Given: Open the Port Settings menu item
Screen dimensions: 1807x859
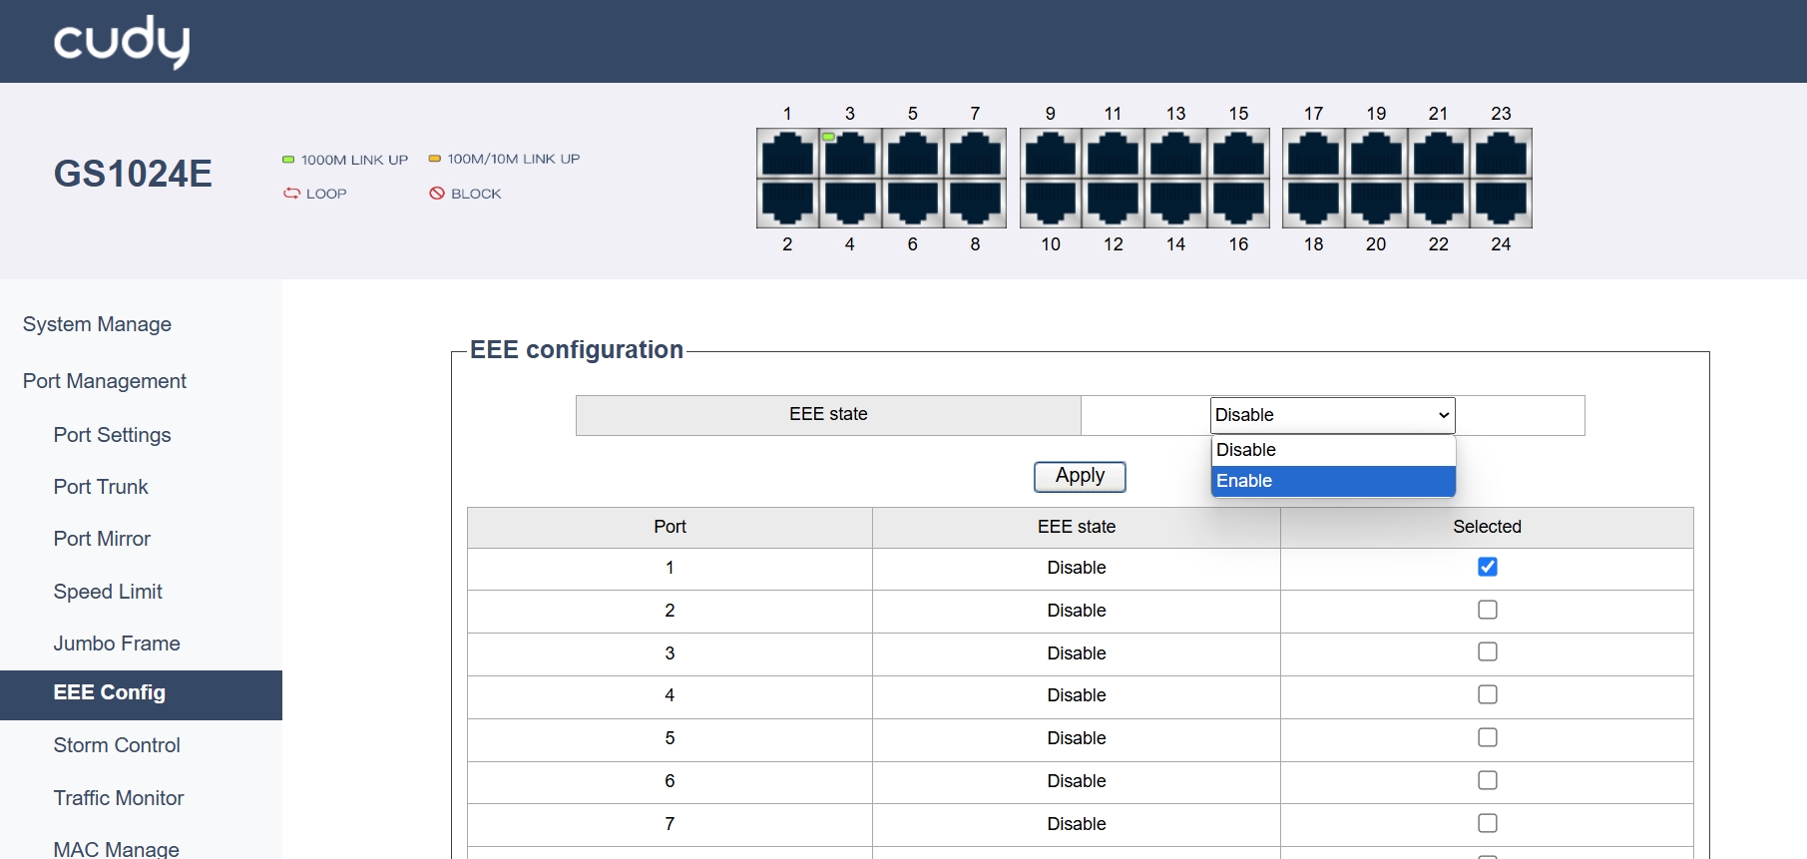Looking at the screenshot, I should 112,435.
